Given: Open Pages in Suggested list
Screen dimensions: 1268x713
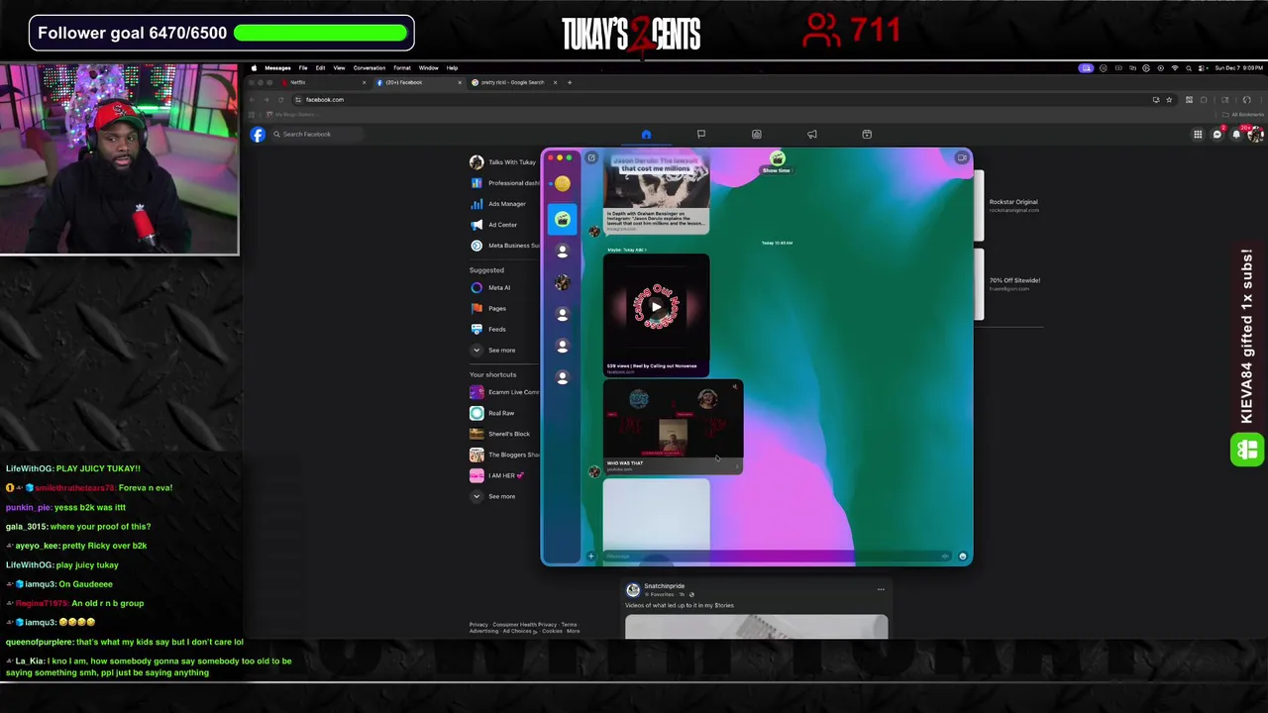Looking at the screenshot, I should 489,309.
